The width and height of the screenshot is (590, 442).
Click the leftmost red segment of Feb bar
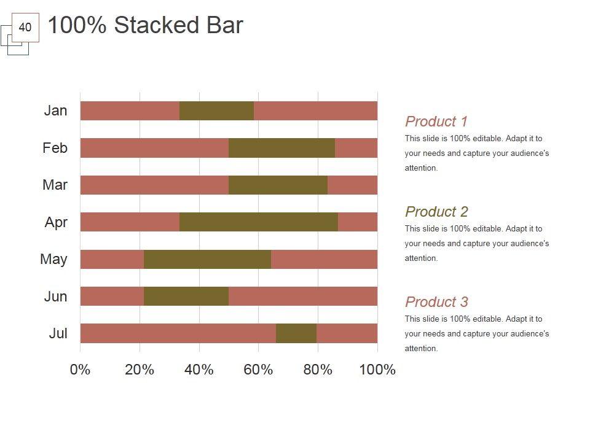point(154,148)
